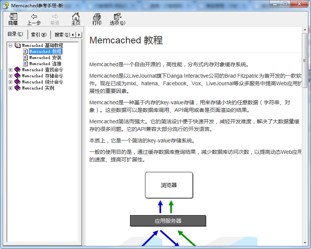Image resolution: width=311 pixels, height=249 pixels.
Task: Expand the Memcached 实例 tree node
Action: point(10,88)
